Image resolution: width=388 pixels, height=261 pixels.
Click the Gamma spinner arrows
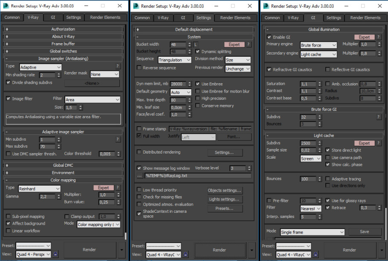59,197
